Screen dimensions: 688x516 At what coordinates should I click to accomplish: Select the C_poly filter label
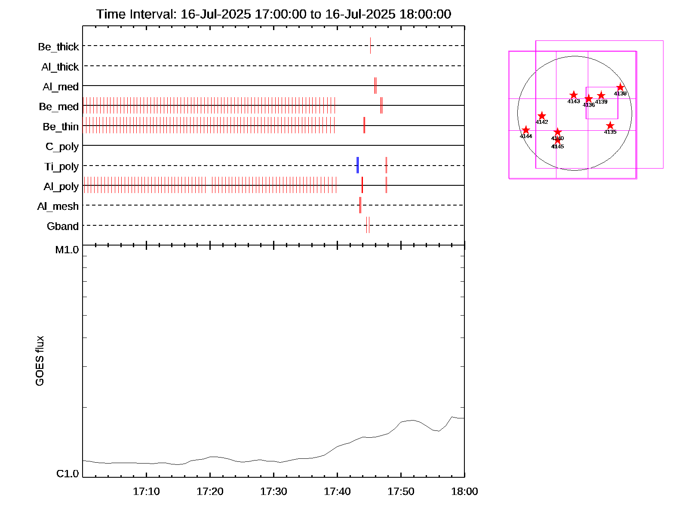tap(62, 147)
